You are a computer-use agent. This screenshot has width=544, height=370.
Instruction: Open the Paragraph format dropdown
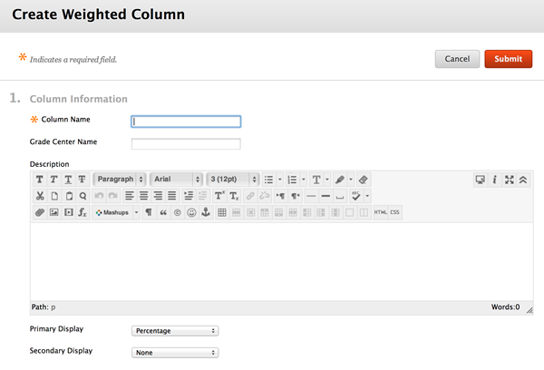tap(120, 179)
